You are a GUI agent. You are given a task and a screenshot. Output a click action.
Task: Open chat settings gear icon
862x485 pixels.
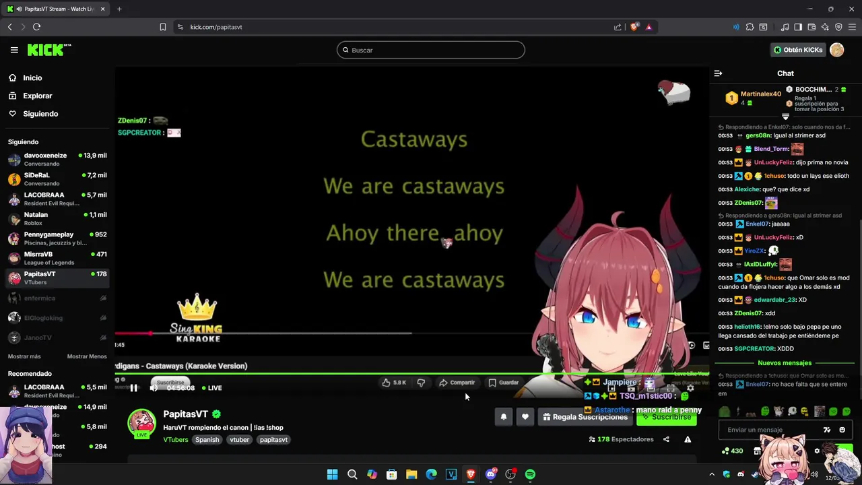[x=817, y=451]
